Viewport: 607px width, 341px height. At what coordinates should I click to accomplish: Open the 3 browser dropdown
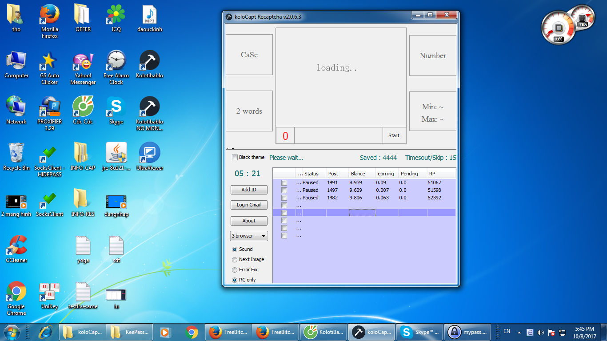coord(249,236)
